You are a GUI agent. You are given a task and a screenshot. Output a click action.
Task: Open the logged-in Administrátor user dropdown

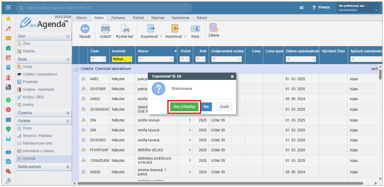358,8
